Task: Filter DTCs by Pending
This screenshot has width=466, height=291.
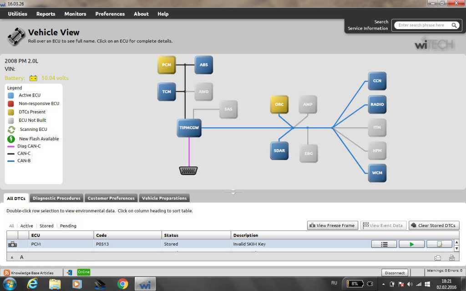Action: click(68, 226)
